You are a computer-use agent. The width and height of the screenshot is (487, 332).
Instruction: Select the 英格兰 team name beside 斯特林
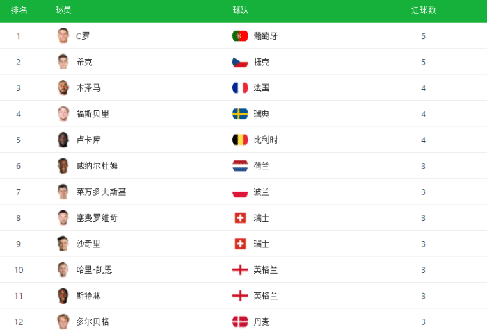coord(266,296)
